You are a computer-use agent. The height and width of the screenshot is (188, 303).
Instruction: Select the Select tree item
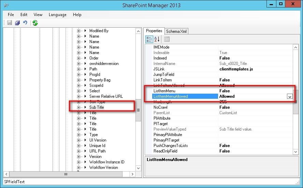(95, 91)
